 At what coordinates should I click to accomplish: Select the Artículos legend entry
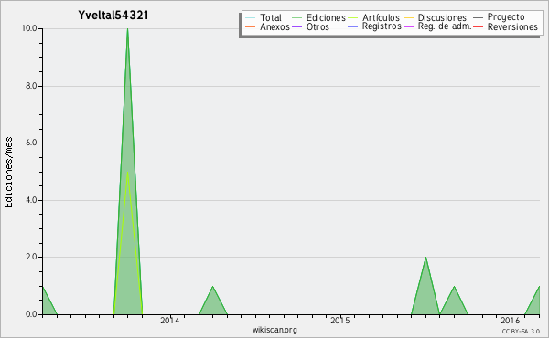[373, 17]
